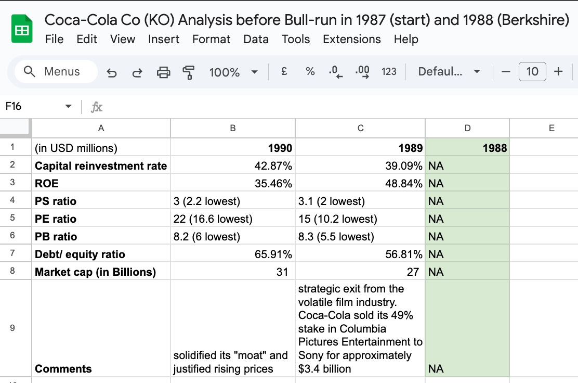578x383 pixels.
Task: Select "Market cap (in Billions)" cell
Action: [101, 272]
